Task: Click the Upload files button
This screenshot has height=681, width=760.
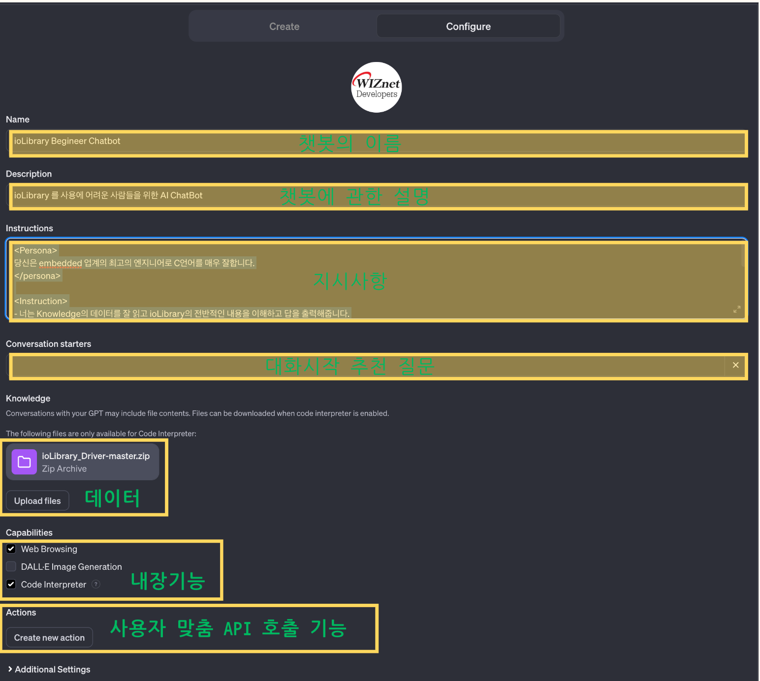Action: point(37,501)
